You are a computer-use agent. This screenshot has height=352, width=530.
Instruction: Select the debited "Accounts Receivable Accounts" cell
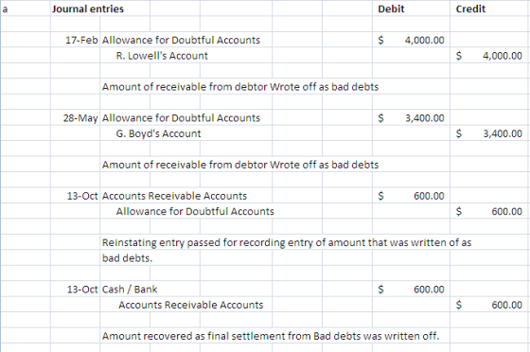[x=175, y=196]
